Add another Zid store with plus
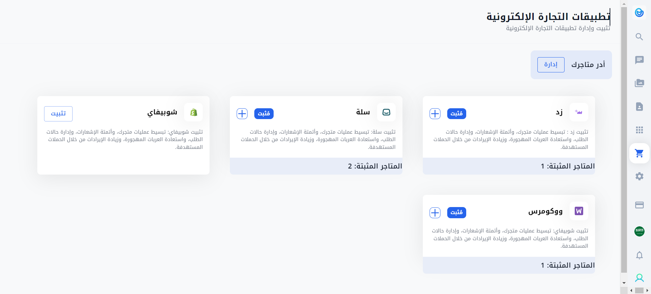651x294 pixels. pyautogui.click(x=435, y=114)
